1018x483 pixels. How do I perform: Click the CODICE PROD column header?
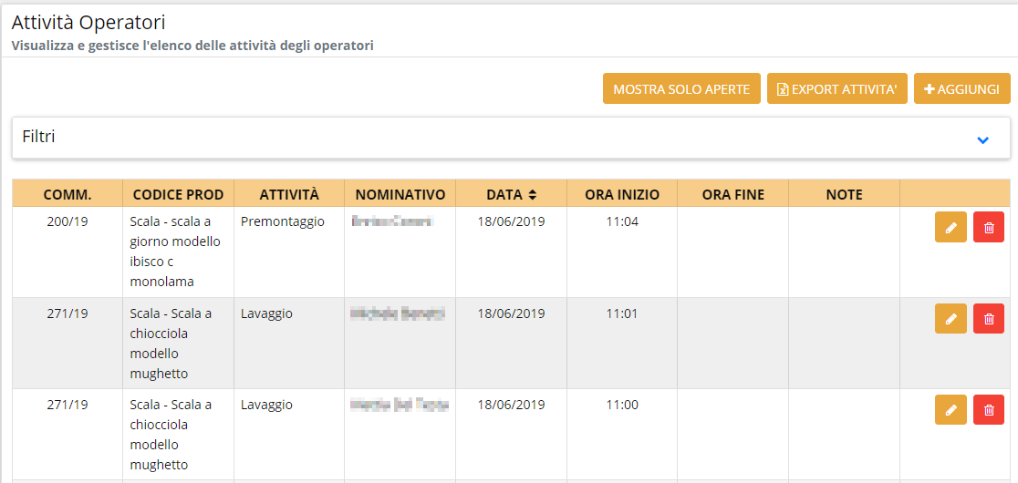point(178,194)
